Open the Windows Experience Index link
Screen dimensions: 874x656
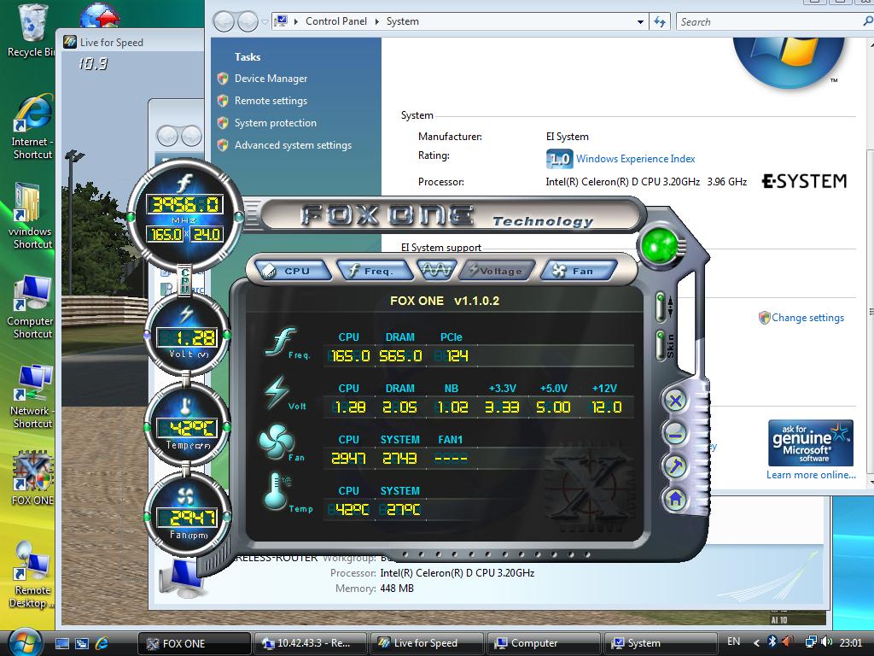[x=635, y=159]
